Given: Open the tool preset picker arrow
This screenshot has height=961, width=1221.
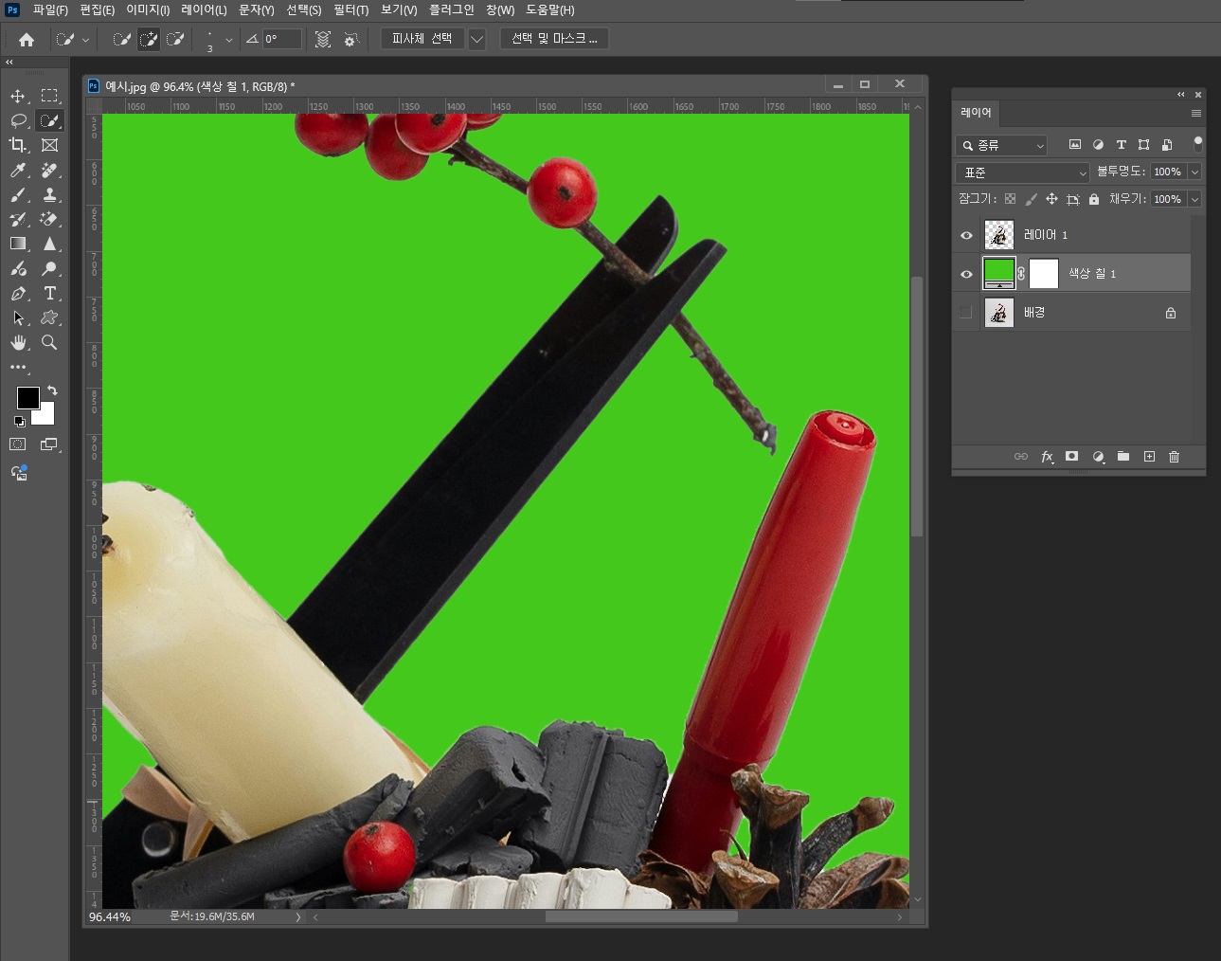Looking at the screenshot, I should pyautogui.click(x=85, y=40).
